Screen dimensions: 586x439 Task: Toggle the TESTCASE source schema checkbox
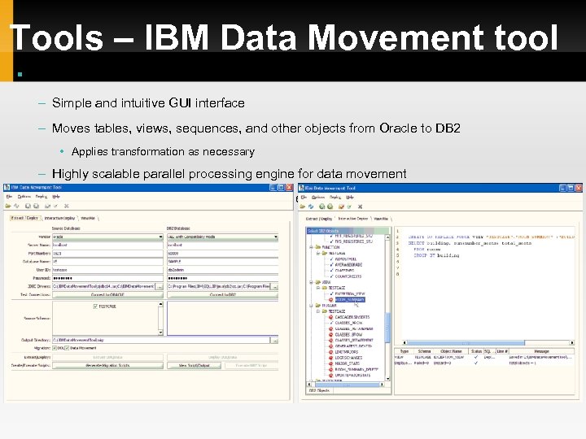[95, 306]
